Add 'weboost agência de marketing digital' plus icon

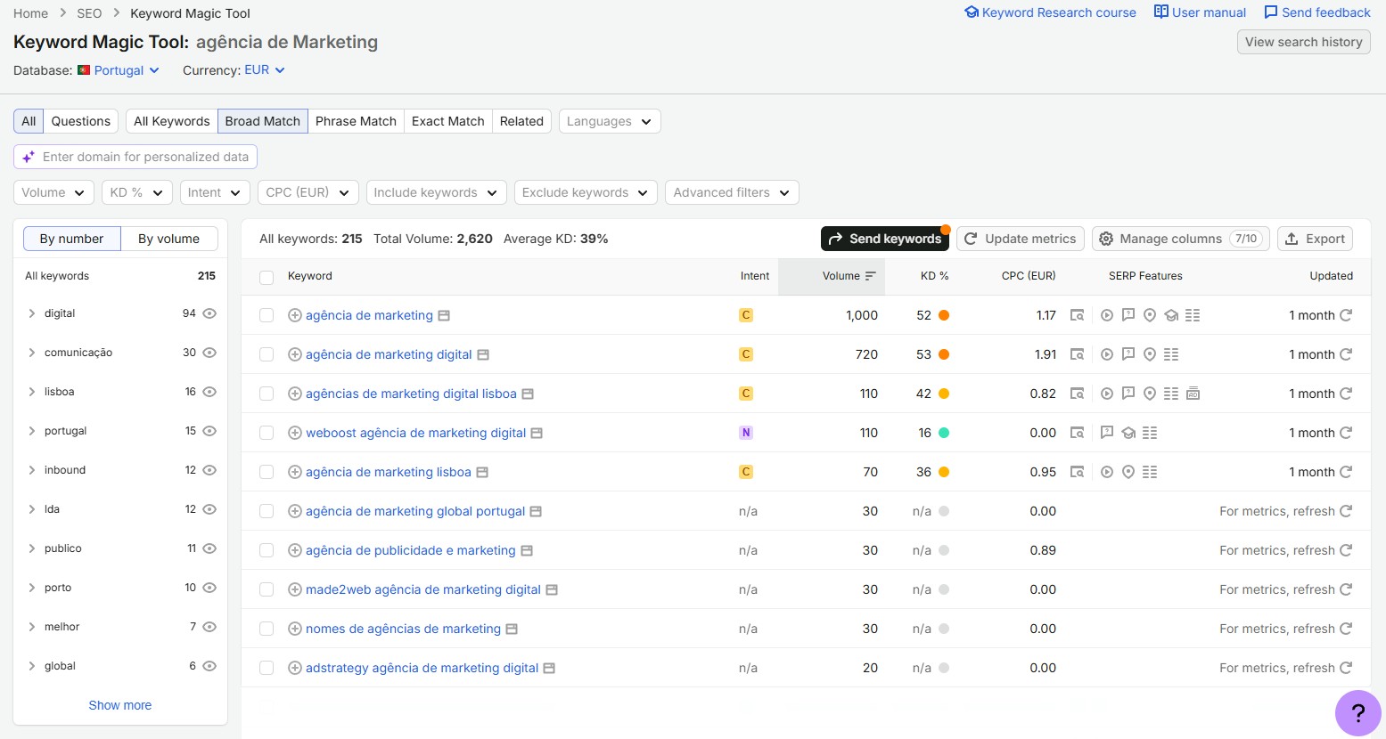tap(295, 433)
